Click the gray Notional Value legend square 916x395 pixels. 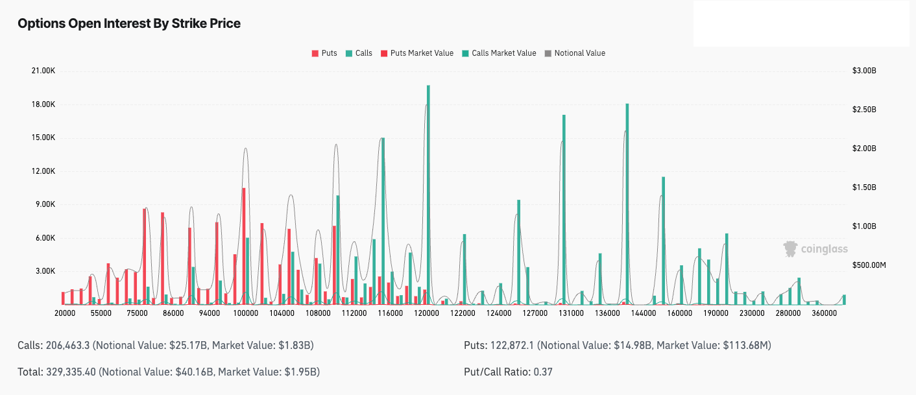(x=548, y=53)
